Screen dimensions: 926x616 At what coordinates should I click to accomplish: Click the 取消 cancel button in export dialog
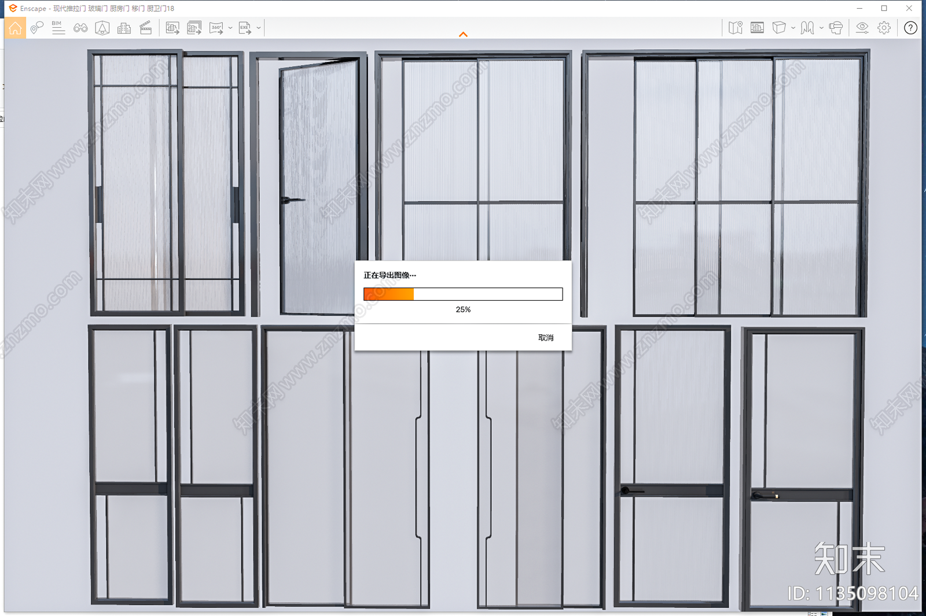click(x=546, y=338)
